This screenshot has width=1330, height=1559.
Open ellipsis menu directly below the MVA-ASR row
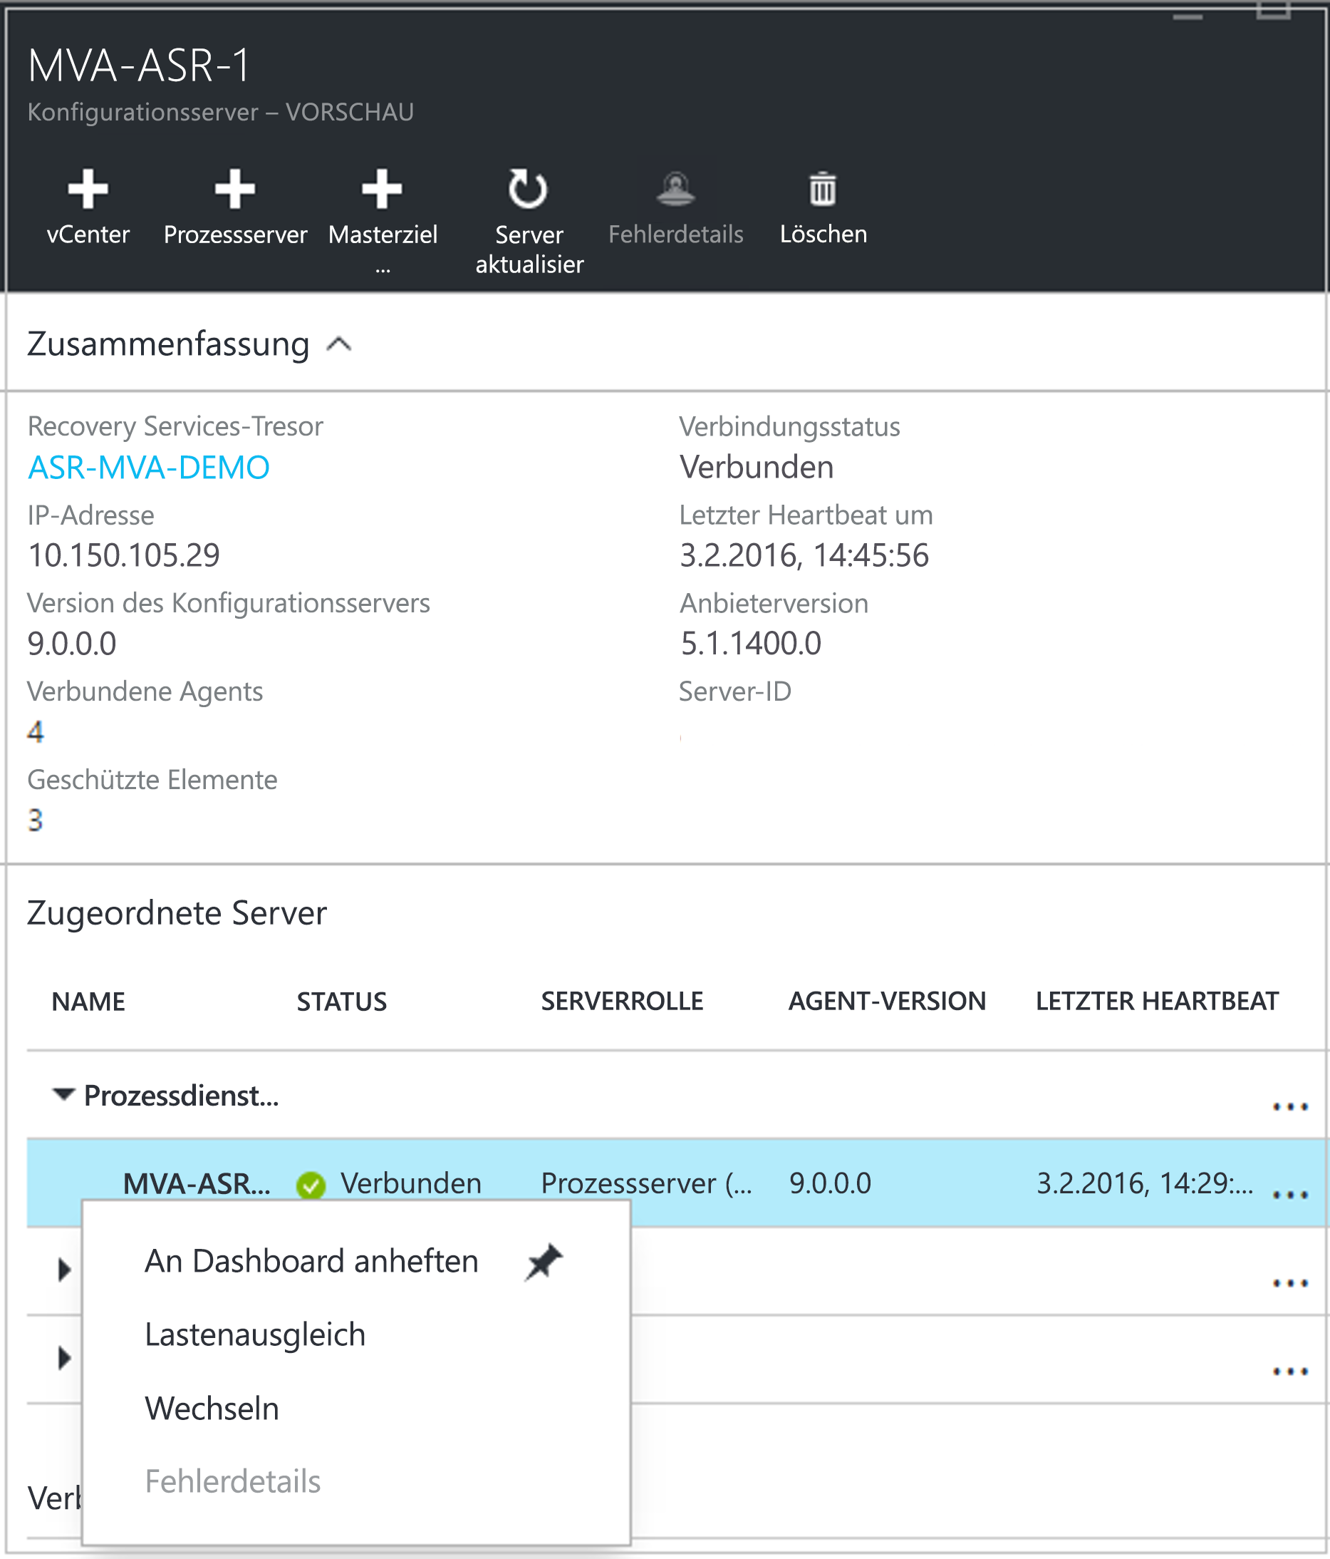coord(1290,1282)
